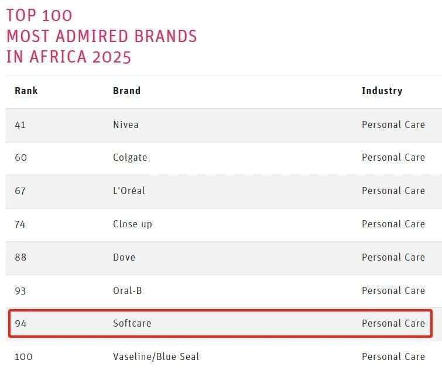The image size is (442, 374).
Task: Click rank number 94 in highlighted row
Action: 21,323
